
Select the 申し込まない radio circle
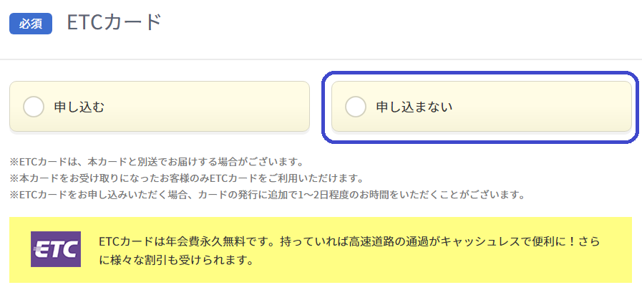[356, 107]
